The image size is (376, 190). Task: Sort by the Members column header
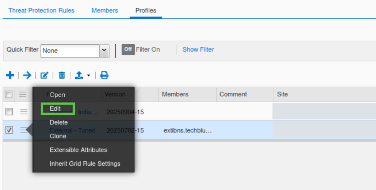pos(175,94)
